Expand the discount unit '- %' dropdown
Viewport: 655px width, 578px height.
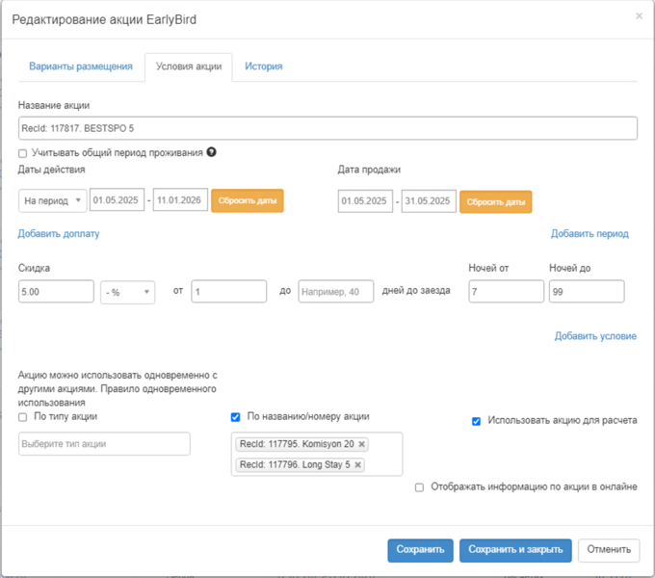[127, 292]
